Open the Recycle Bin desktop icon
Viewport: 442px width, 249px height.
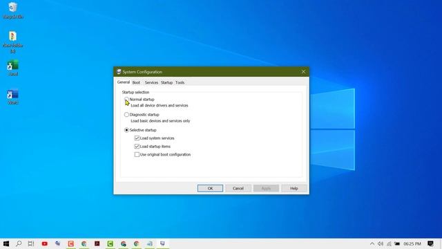pyautogui.click(x=12, y=10)
